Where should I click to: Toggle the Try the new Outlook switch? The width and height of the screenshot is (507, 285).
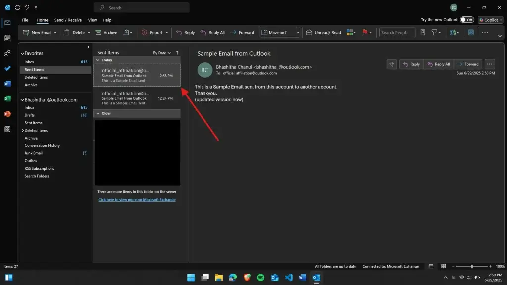pyautogui.click(x=467, y=20)
